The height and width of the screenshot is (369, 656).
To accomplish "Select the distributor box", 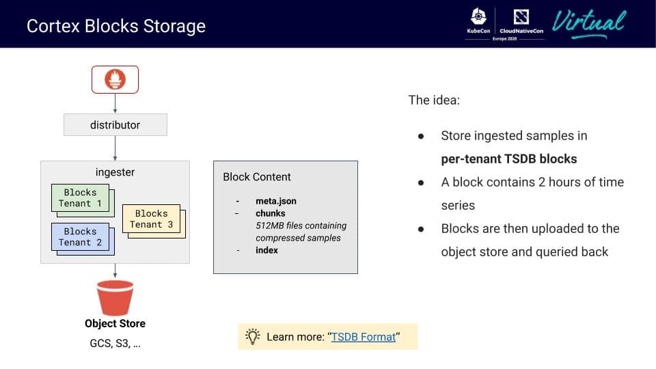I will pos(115,124).
